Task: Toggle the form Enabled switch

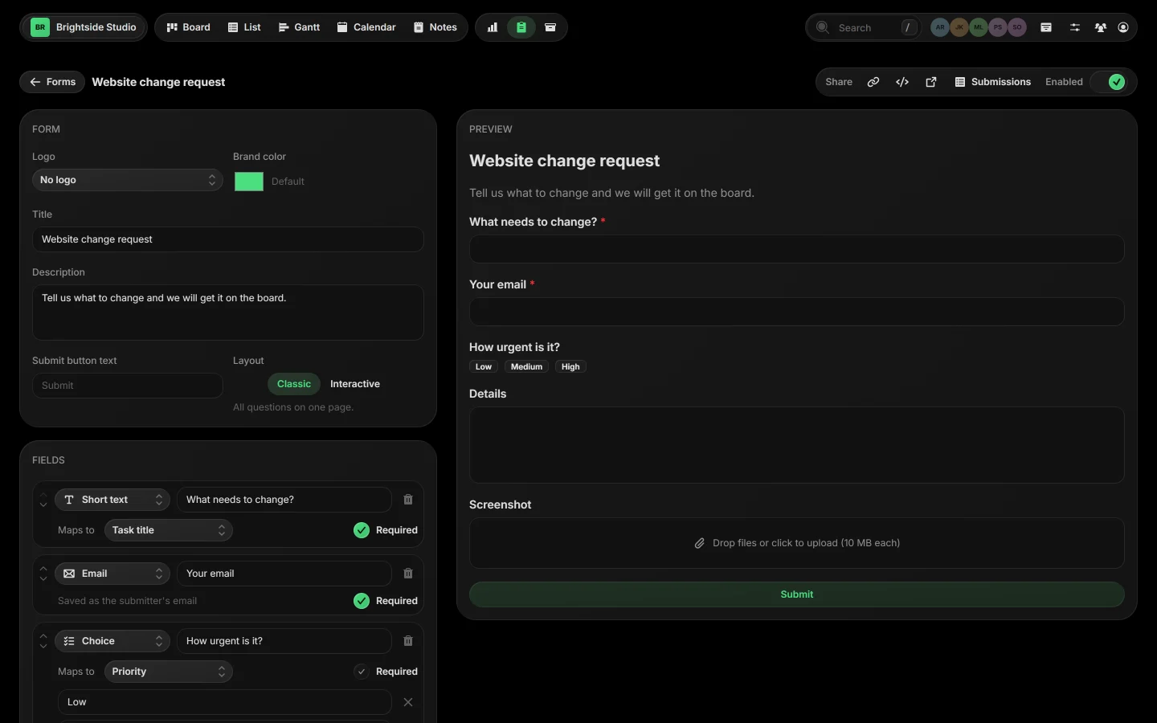Action: pos(1109,82)
